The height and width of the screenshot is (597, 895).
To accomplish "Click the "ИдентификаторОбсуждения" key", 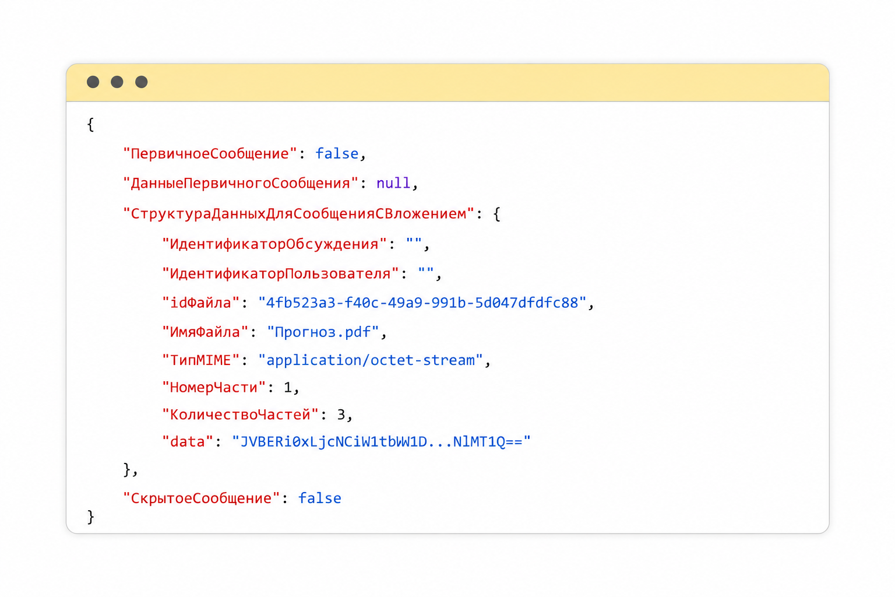I will coord(274,244).
